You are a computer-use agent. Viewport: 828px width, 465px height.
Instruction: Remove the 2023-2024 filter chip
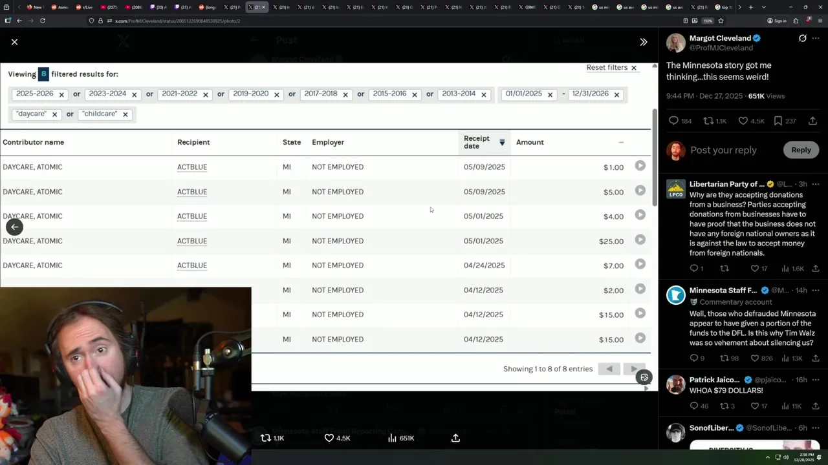pyautogui.click(x=135, y=94)
